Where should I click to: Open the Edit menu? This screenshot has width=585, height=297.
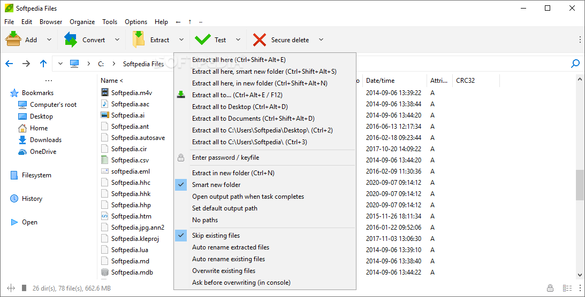(26, 21)
